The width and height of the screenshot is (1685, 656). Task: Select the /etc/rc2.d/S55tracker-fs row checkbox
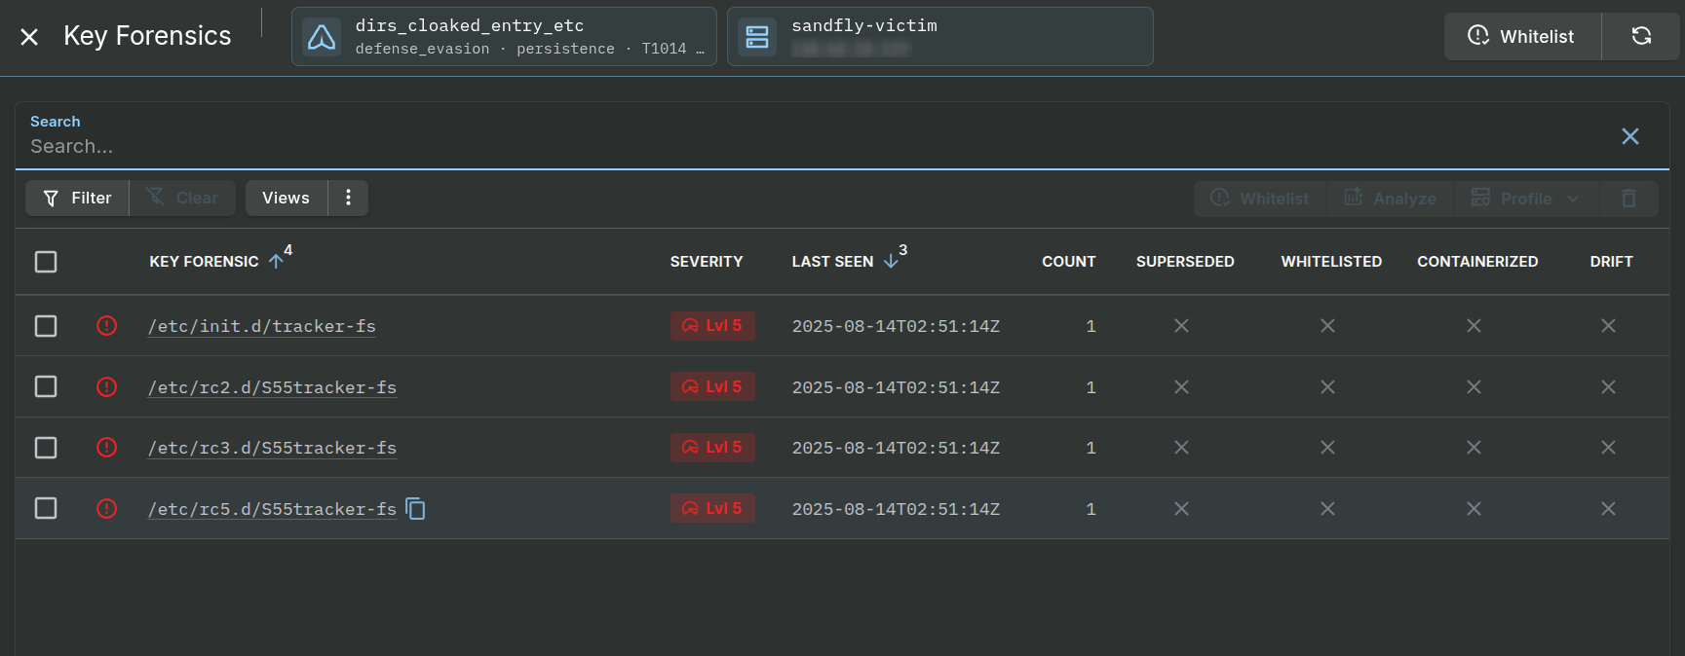(46, 387)
